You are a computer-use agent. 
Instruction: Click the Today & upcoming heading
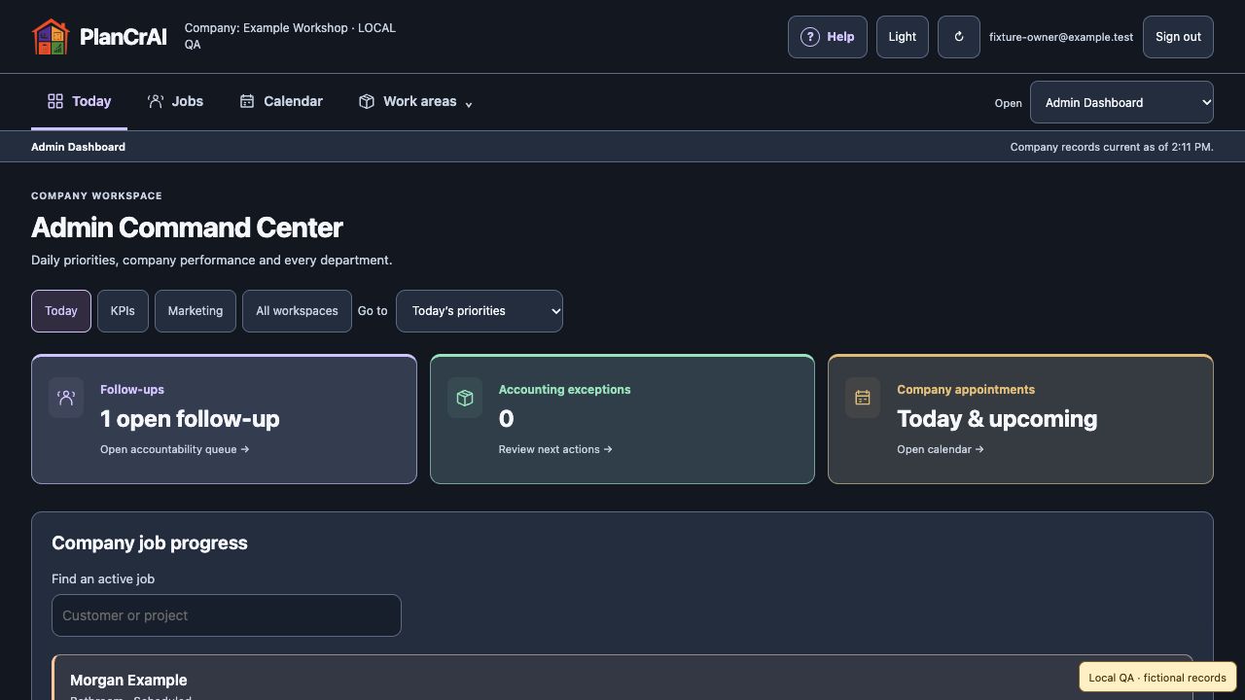tap(997, 419)
